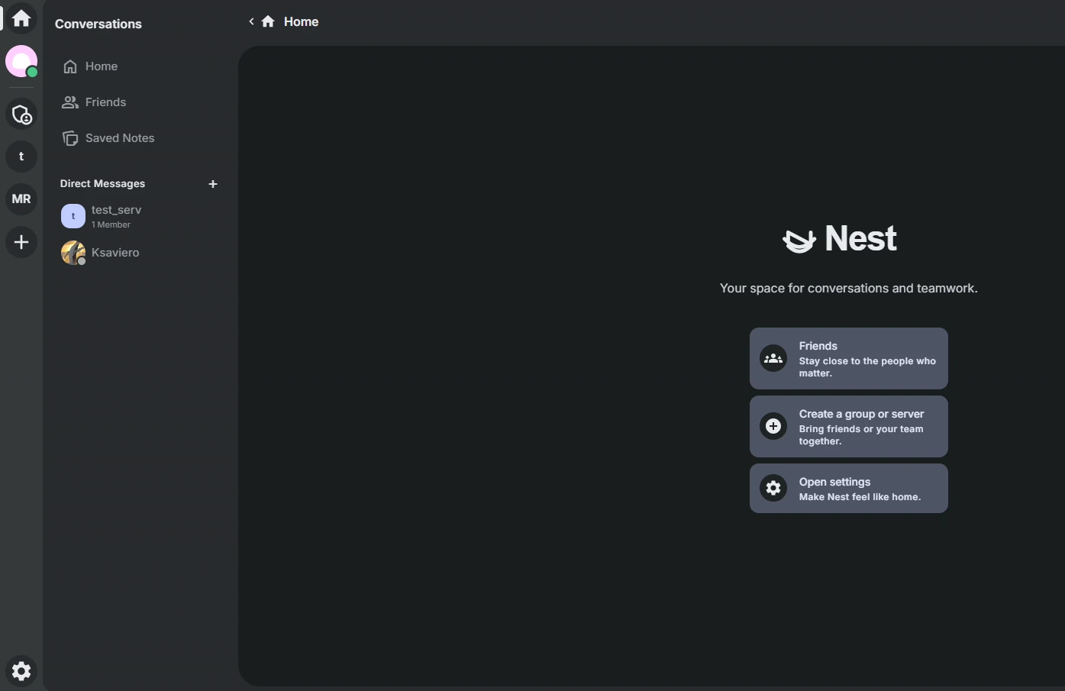Click the Nest logo on the welcome screen
The image size is (1065, 691).
coord(840,239)
